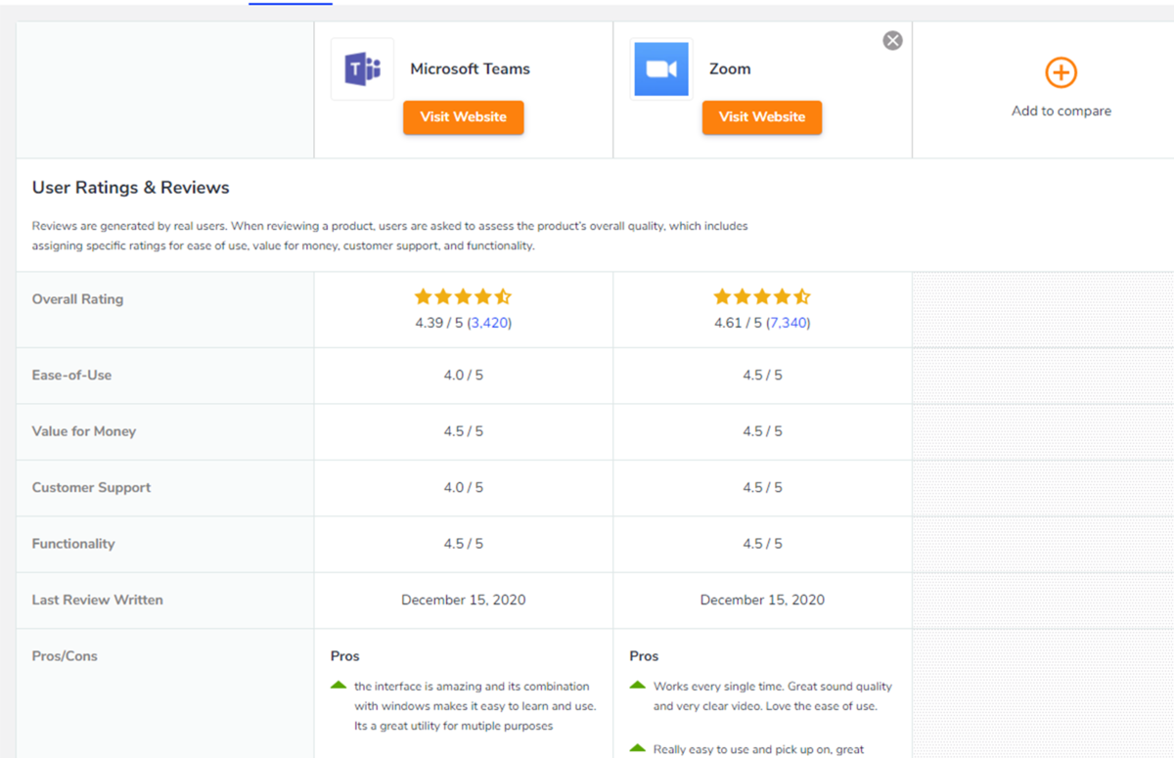Click green arrow beside 'Really easy to use'
Image resolution: width=1174 pixels, height=758 pixels.
click(638, 749)
